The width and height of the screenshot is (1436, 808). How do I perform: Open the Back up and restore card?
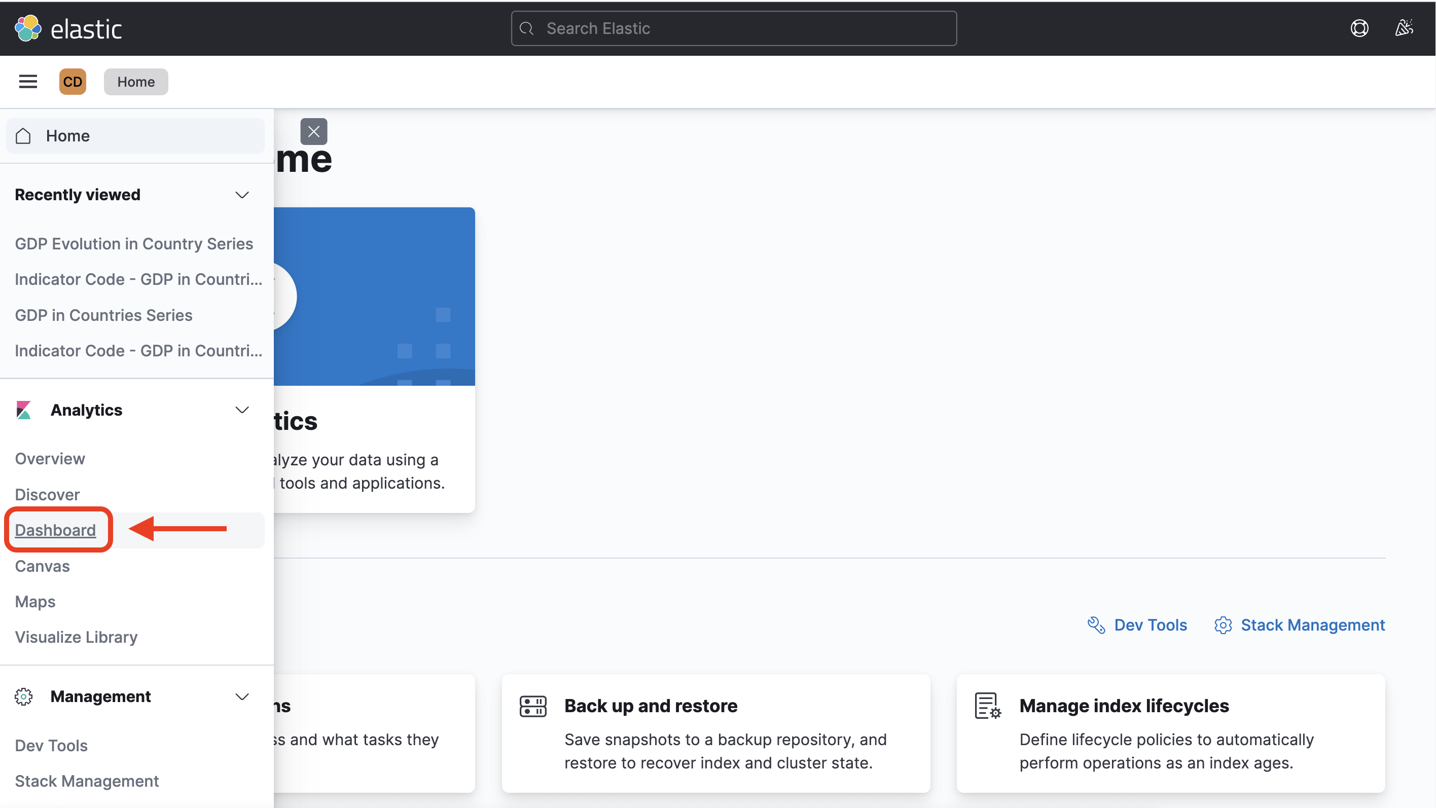(x=716, y=733)
